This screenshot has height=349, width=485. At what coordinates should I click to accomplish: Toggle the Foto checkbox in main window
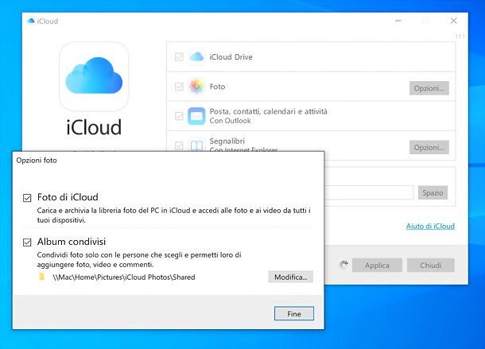[x=179, y=87]
